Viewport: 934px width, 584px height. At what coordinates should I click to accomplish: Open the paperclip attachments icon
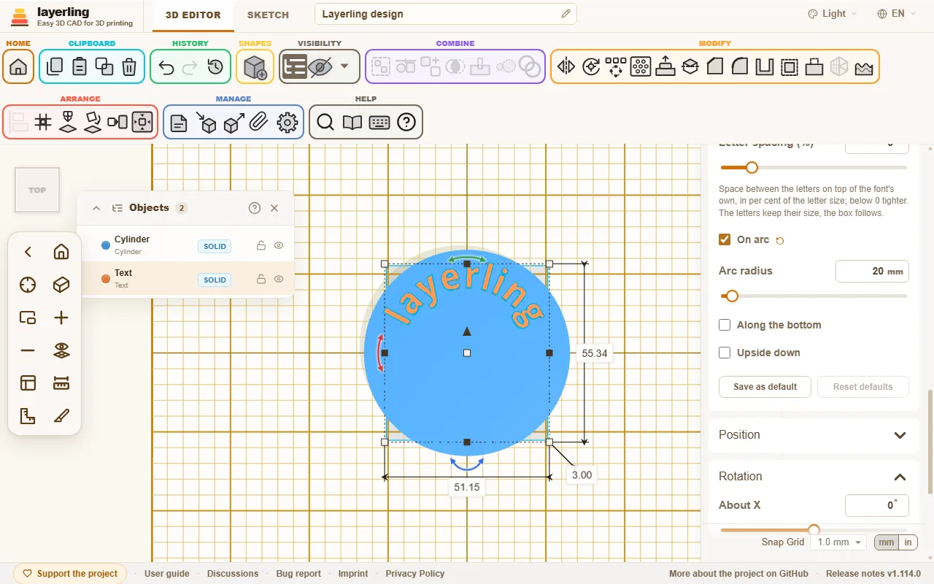coord(259,123)
